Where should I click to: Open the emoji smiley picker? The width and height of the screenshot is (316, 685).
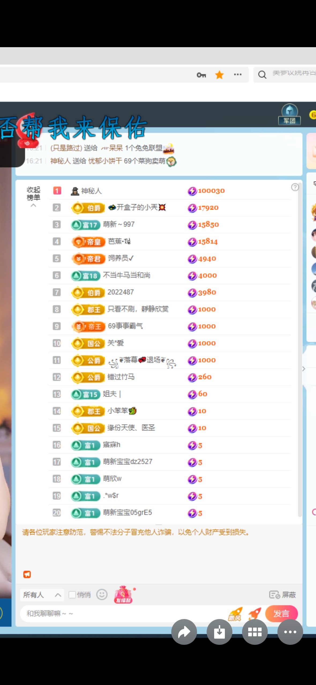point(102,595)
